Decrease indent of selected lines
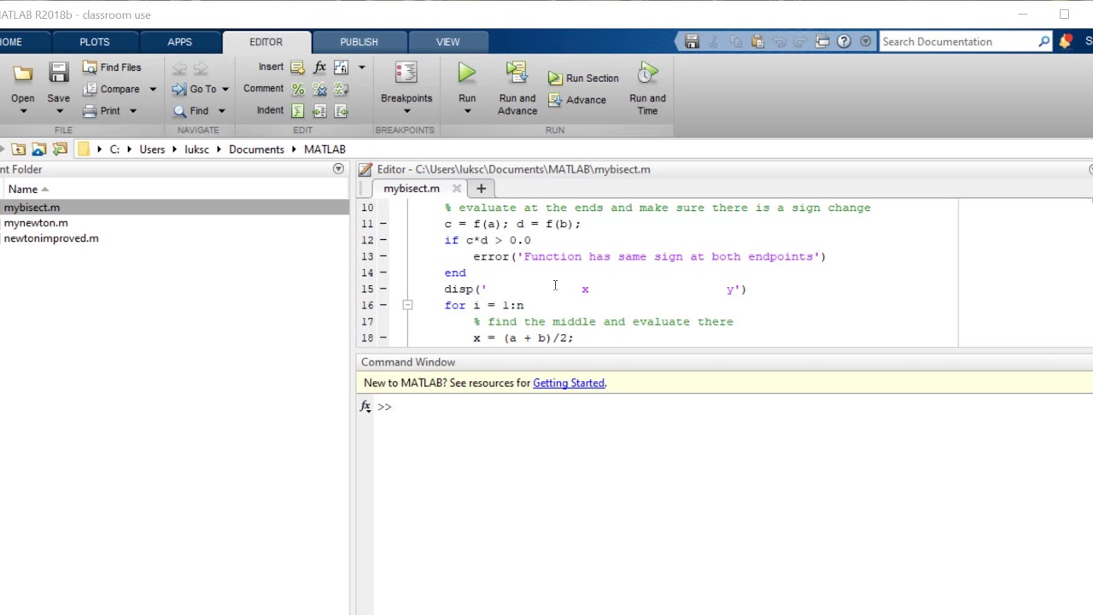This screenshot has height=615, width=1093. tap(341, 111)
